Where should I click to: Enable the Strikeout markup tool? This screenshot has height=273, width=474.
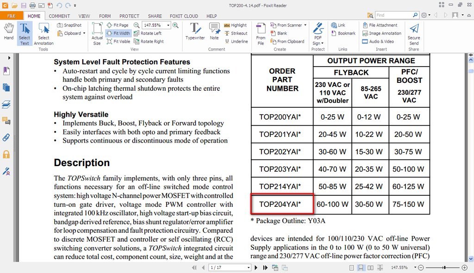tap(236, 33)
